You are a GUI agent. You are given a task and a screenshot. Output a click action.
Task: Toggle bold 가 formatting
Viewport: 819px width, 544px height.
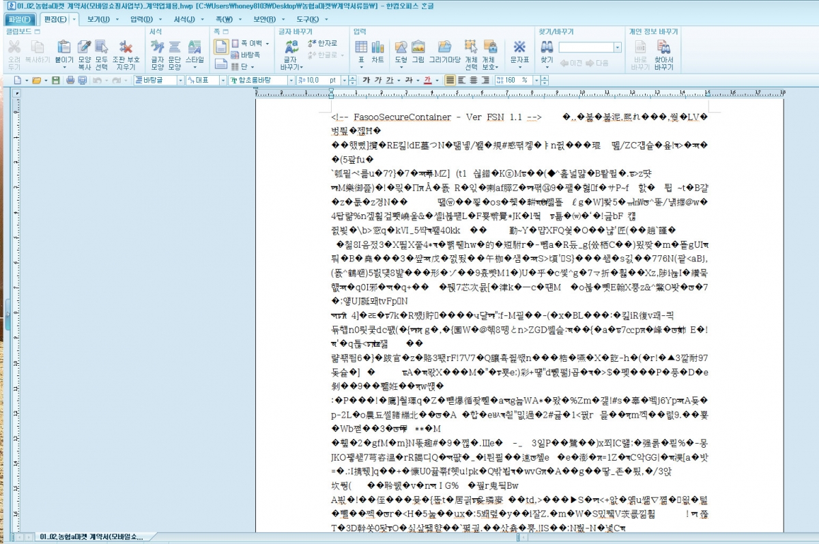pyautogui.click(x=367, y=81)
